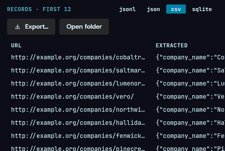Image resolution: width=225 pixels, height=151 pixels.
Task: Select the csv format tab
Action: click(x=176, y=9)
